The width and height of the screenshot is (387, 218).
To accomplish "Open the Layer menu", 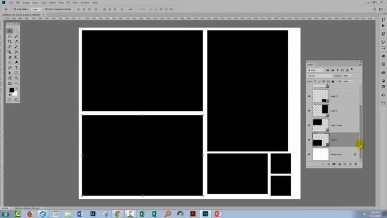I will click(35, 2).
